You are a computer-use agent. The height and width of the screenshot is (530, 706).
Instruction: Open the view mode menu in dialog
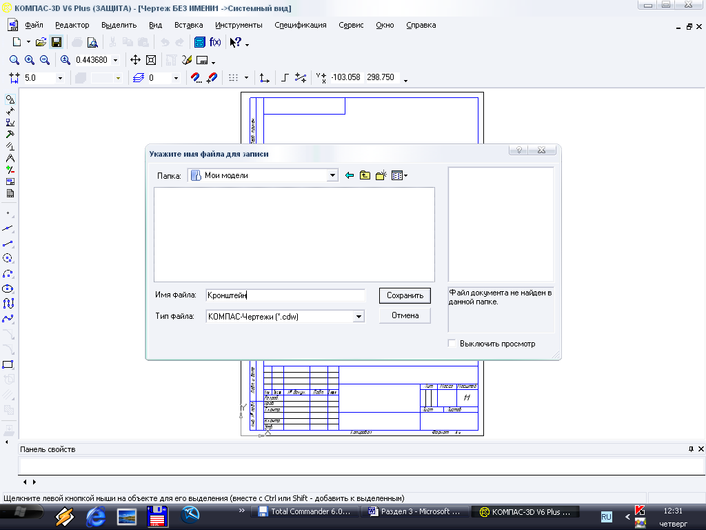tap(399, 175)
